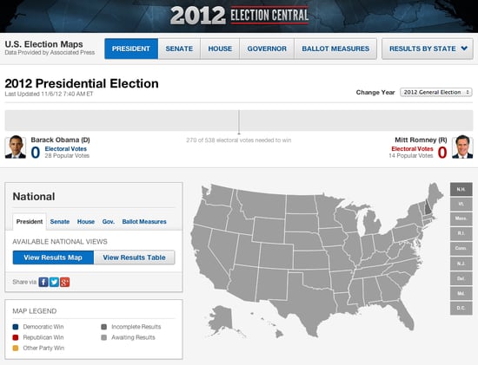
Task: Open the Senate main navigation tab
Action: click(x=179, y=49)
